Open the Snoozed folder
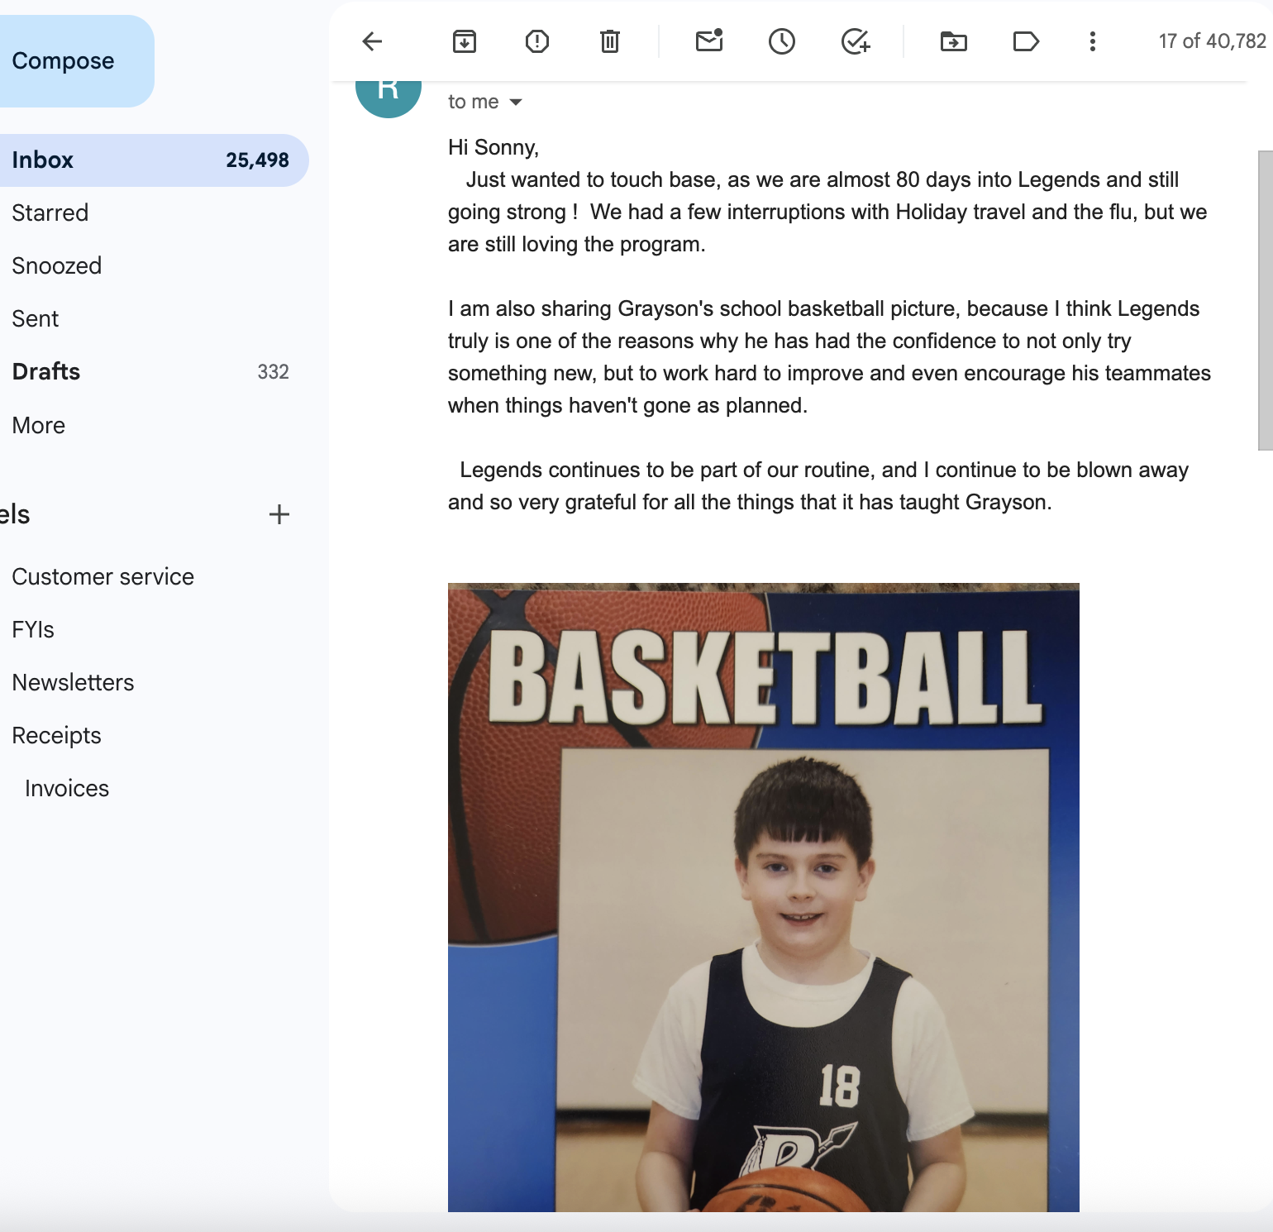The width and height of the screenshot is (1273, 1232). tap(57, 266)
